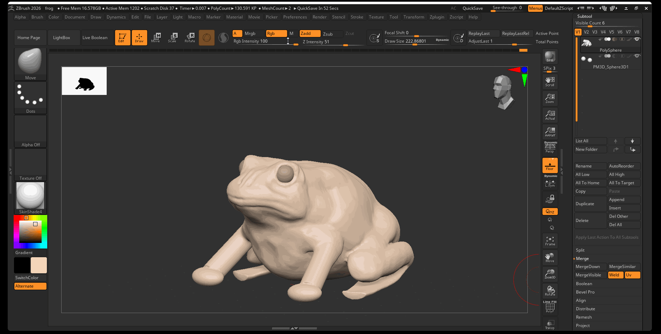
Task: Click the Frame view icon
Action: click(550, 241)
